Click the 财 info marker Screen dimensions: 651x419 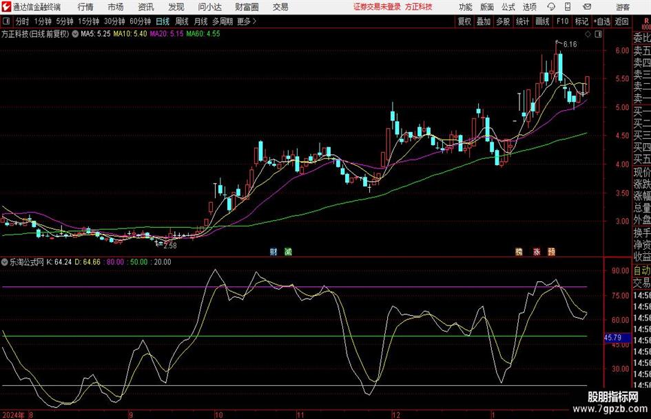point(273,252)
